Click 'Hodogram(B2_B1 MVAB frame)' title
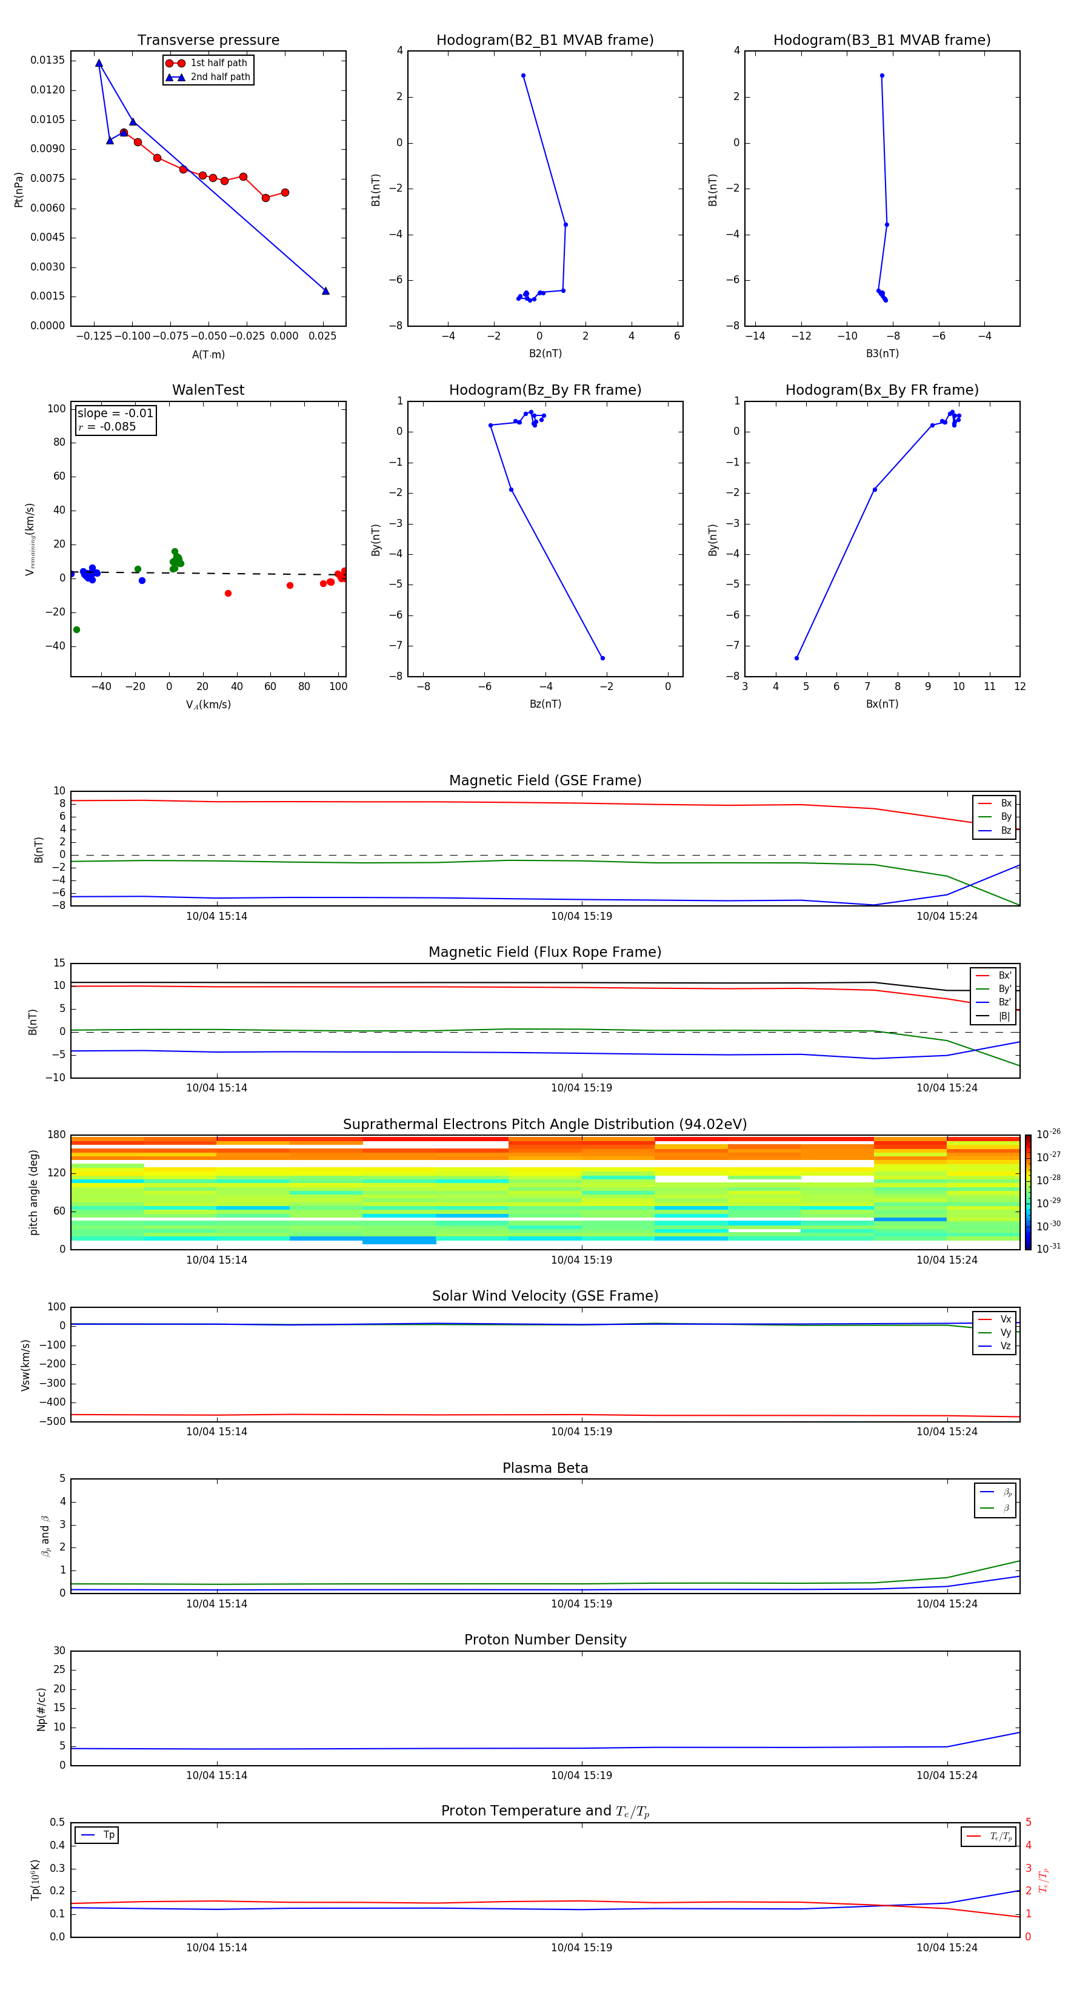This screenshot has height=2001, width=1091. 545,41
